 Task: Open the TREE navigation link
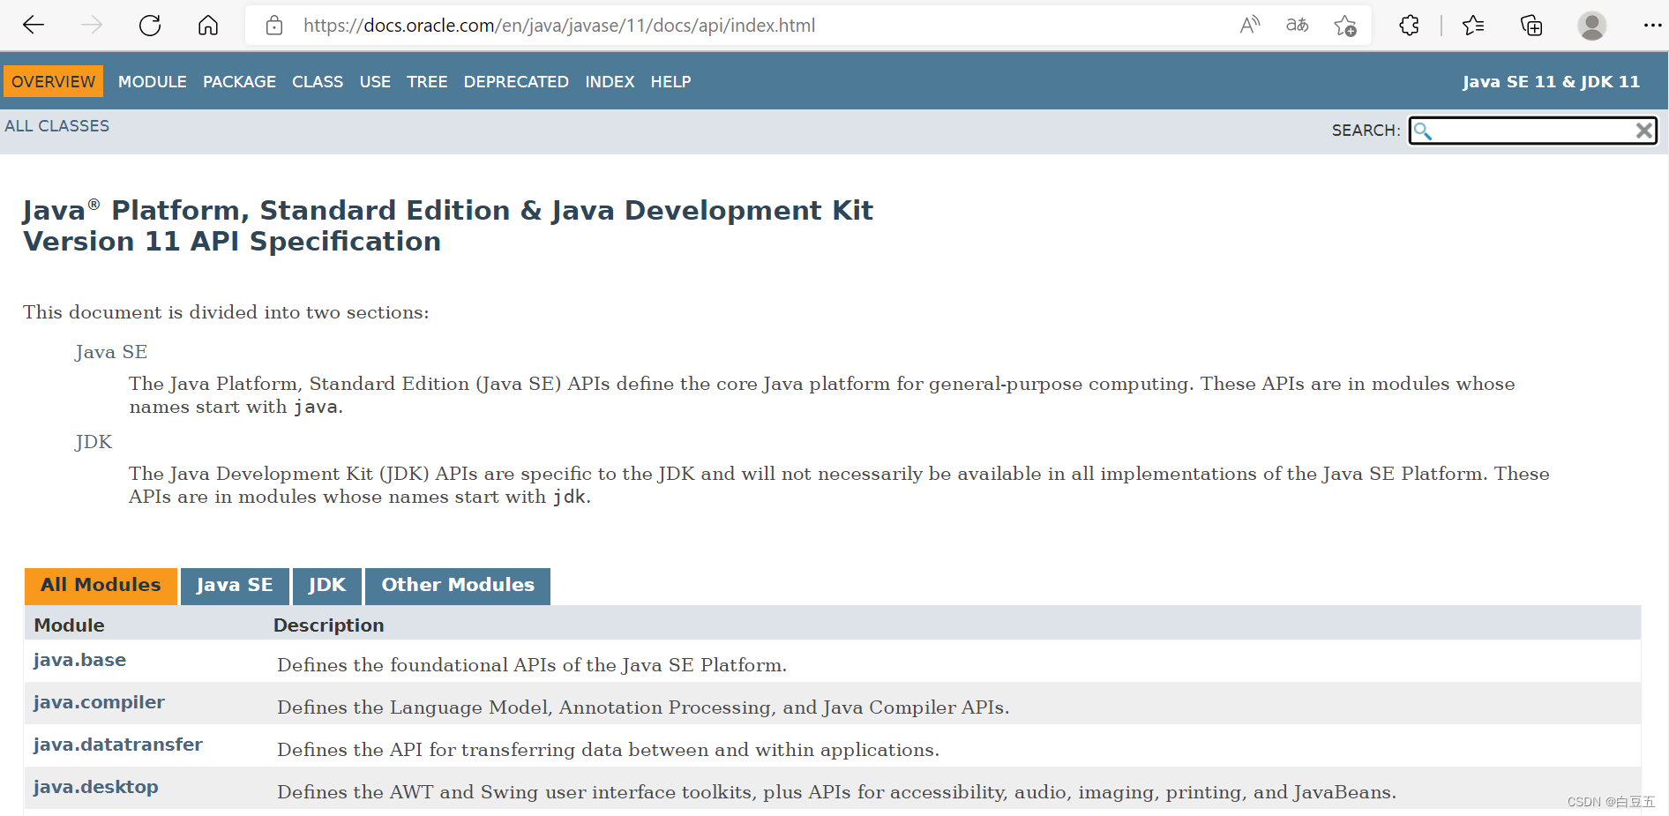point(427,82)
